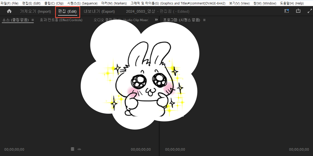
Task: Switch to the Audio Clip Mixer tab
Action: [121, 20]
